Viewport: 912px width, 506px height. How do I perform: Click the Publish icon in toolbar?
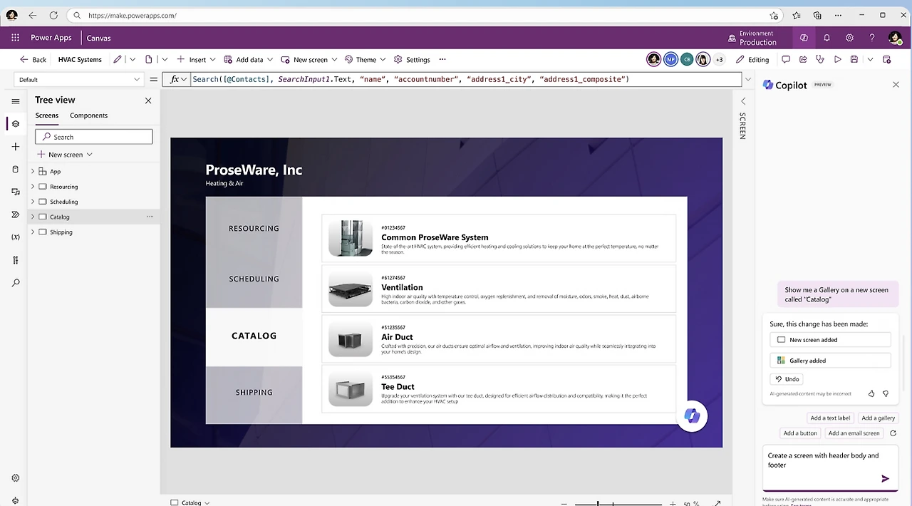click(x=887, y=60)
